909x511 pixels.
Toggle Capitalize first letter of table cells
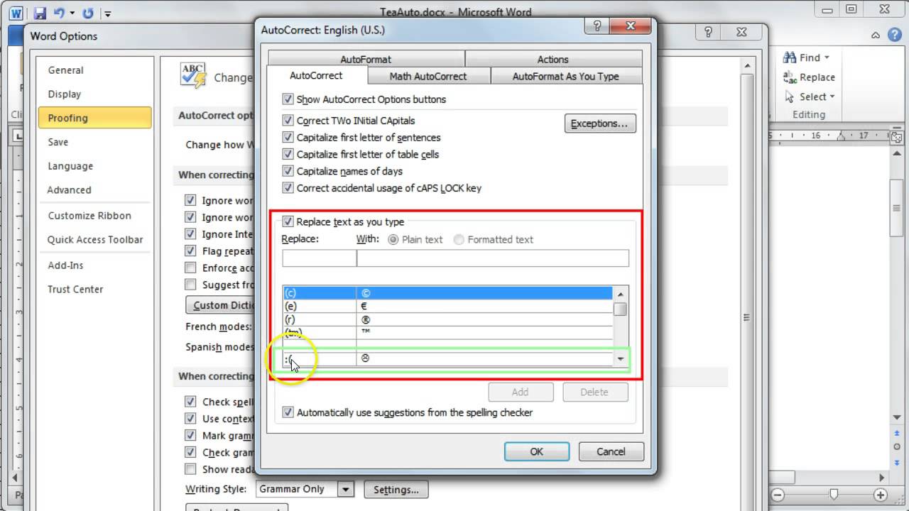[288, 154]
